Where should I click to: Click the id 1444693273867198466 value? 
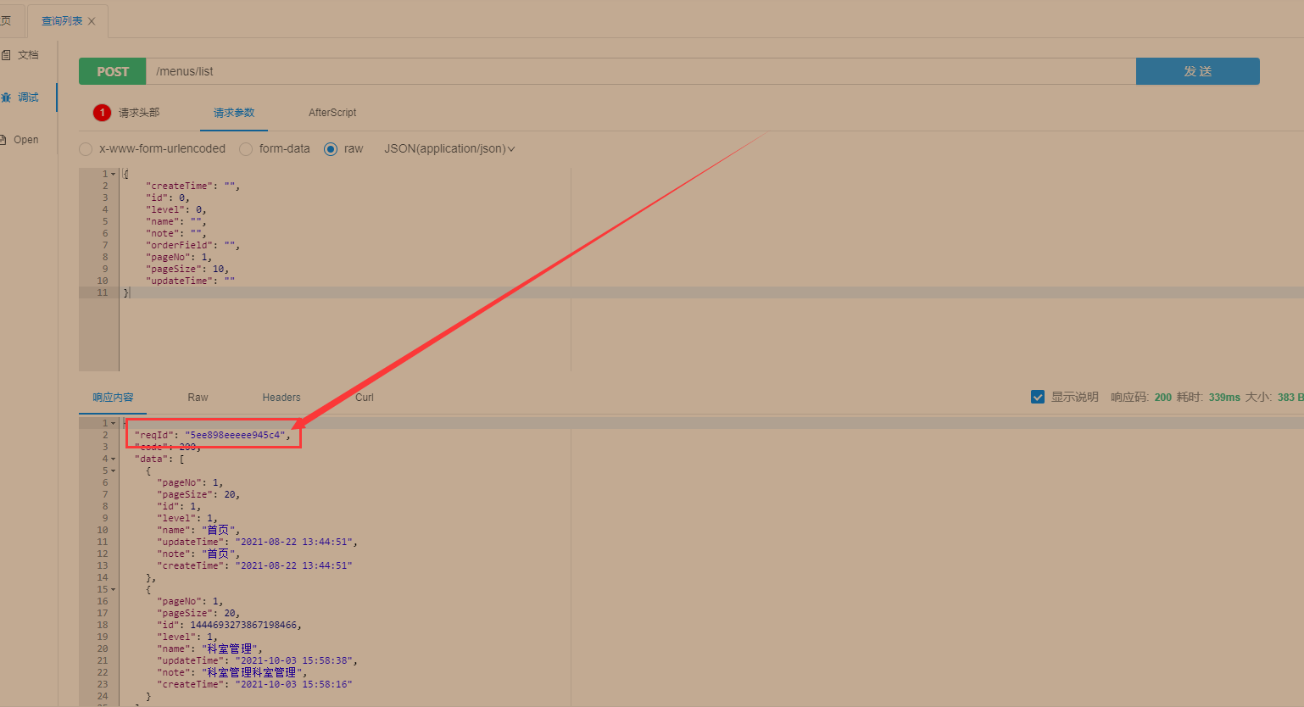[x=243, y=625]
